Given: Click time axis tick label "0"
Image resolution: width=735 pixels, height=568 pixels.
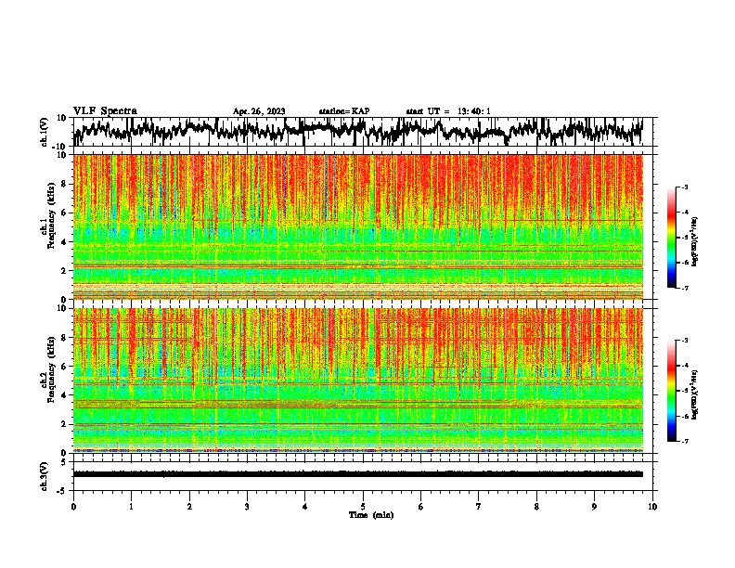Looking at the screenshot, I should click(73, 507).
